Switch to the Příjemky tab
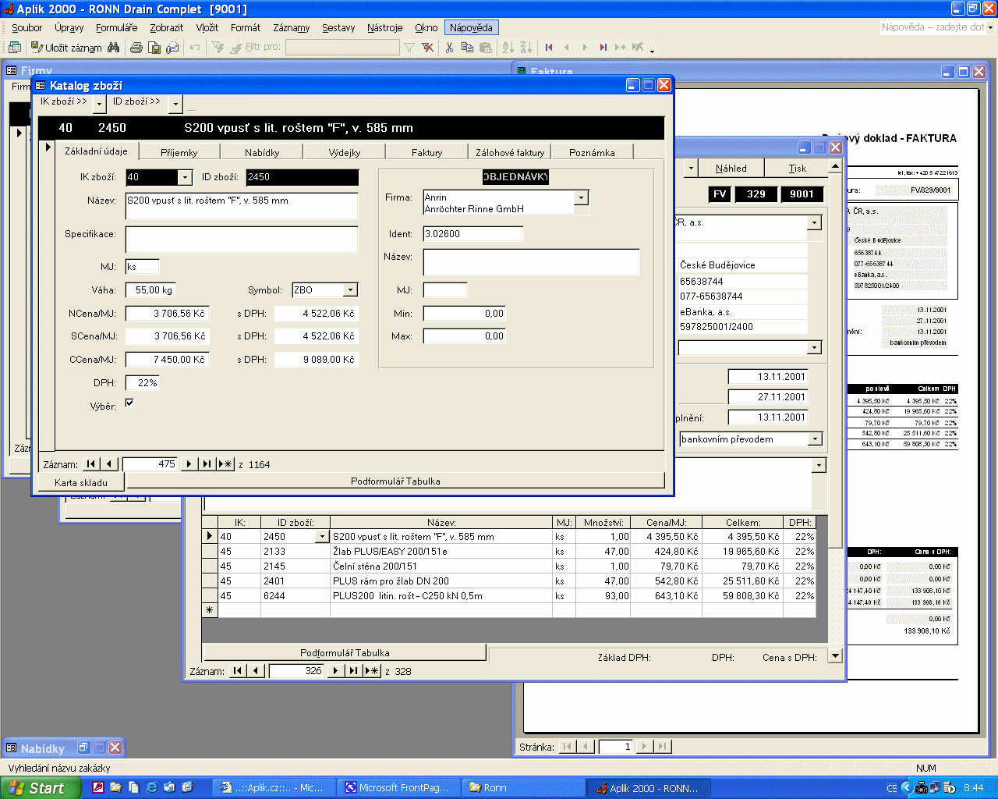This screenshot has height=799, width=998. click(x=179, y=152)
